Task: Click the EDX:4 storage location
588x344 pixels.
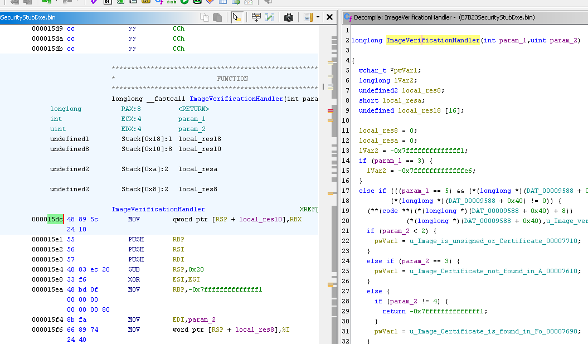Action: [x=131, y=129]
